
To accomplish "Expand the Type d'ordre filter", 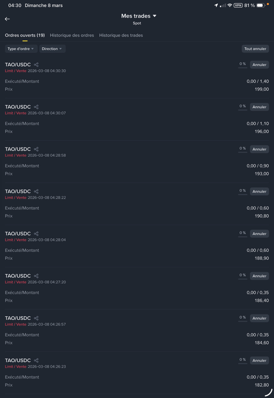I will [21, 49].
